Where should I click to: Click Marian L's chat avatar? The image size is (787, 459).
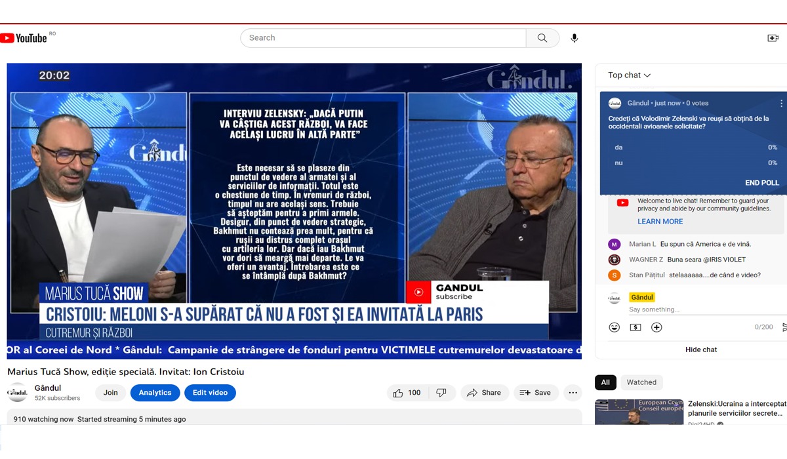[615, 244]
